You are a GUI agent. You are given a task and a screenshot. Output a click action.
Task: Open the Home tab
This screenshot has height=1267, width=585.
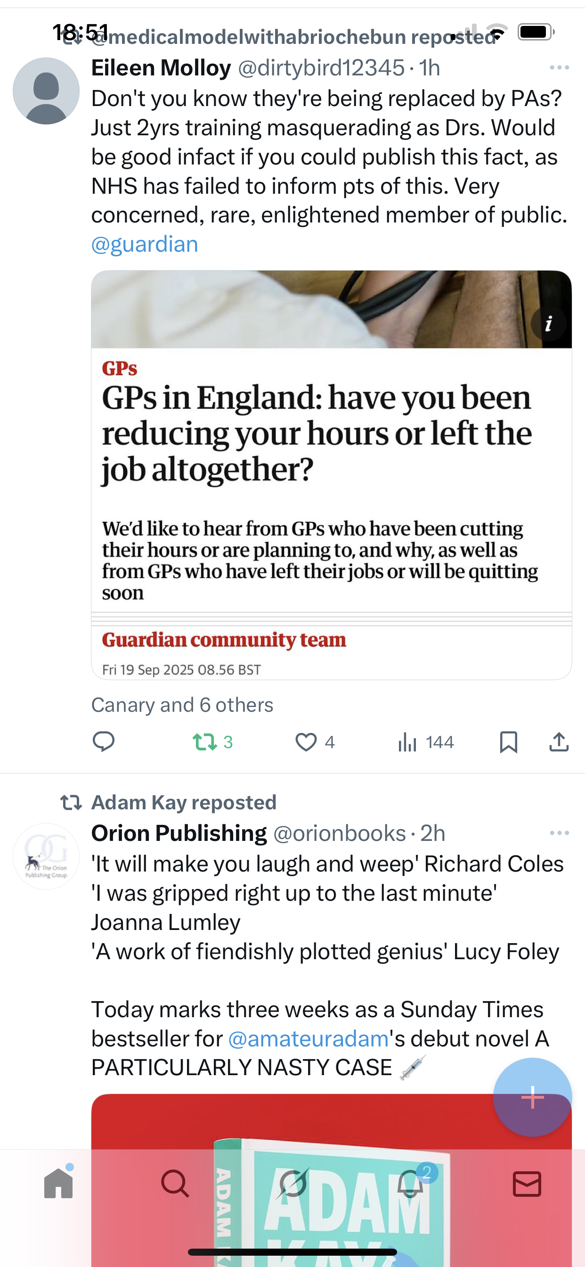coord(58,1184)
